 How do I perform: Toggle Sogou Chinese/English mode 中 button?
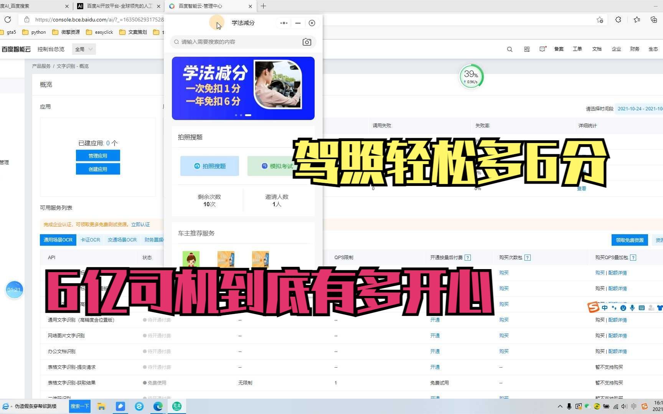tap(605, 308)
